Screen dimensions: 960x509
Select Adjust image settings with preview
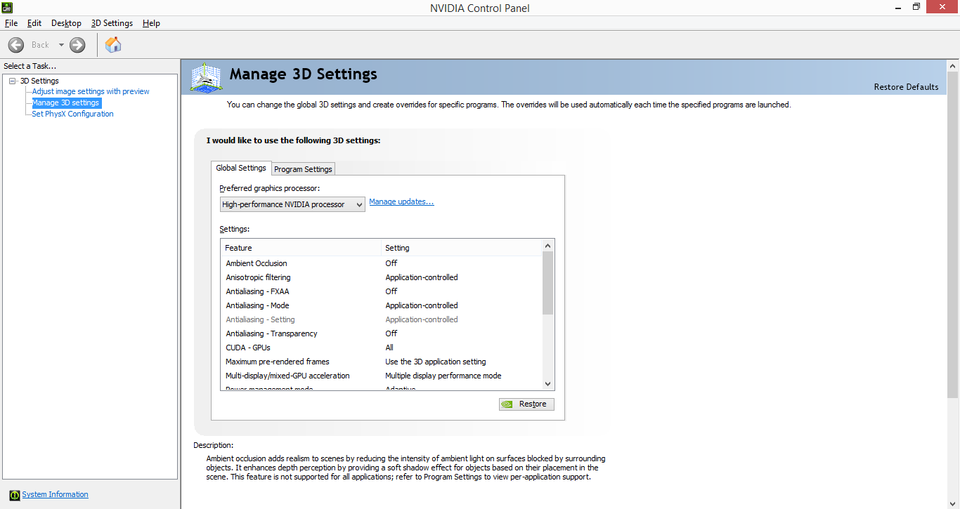tap(91, 91)
